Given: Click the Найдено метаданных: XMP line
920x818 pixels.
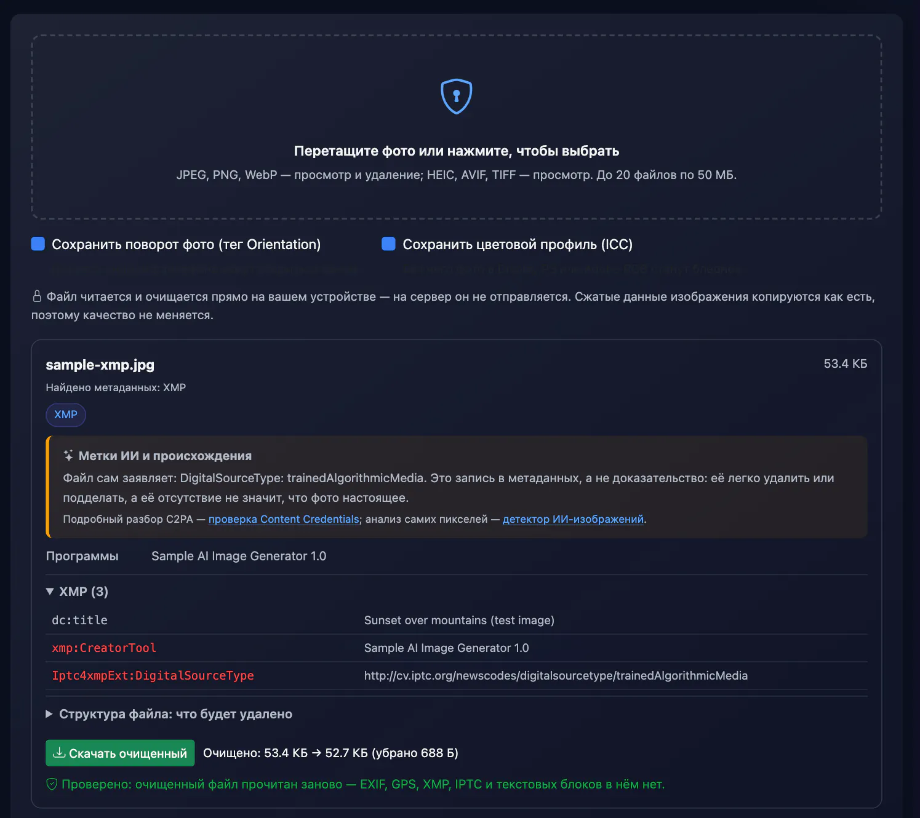Looking at the screenshot, I should [x=116, y=387].
